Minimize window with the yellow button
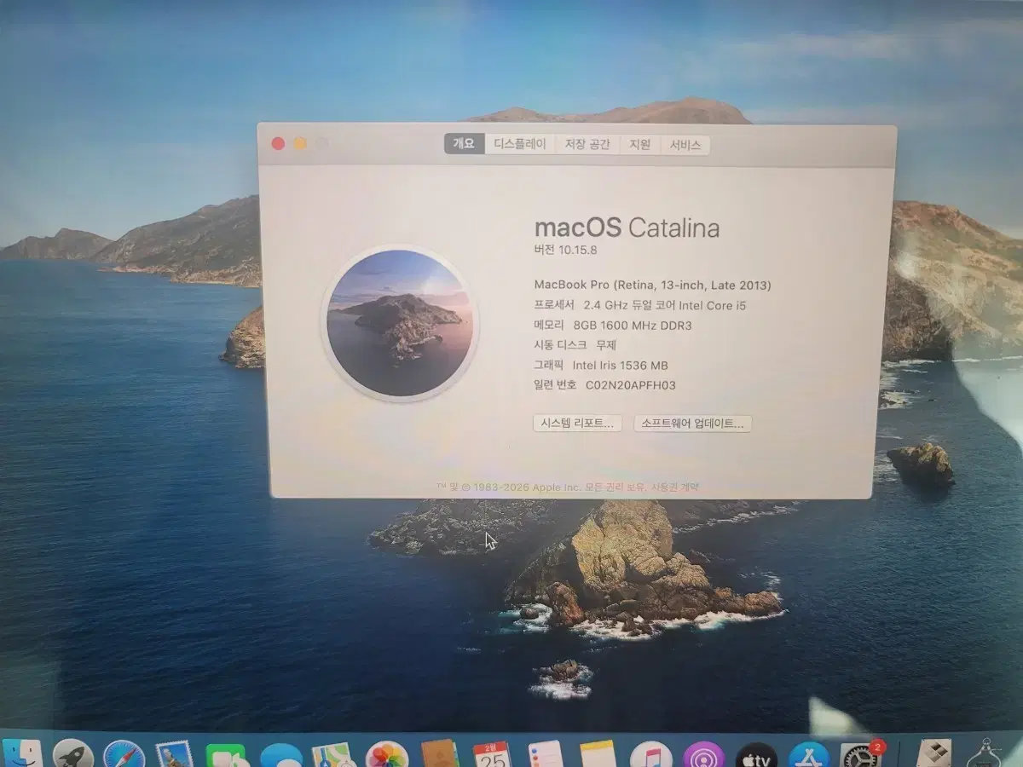This screenshot has width=1023, height=767. coord(300,143)
